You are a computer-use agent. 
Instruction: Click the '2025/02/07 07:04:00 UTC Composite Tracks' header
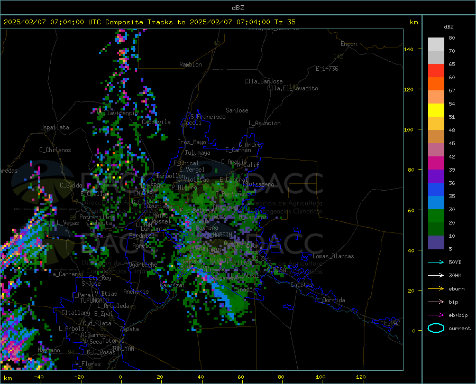tap(92, 22)
